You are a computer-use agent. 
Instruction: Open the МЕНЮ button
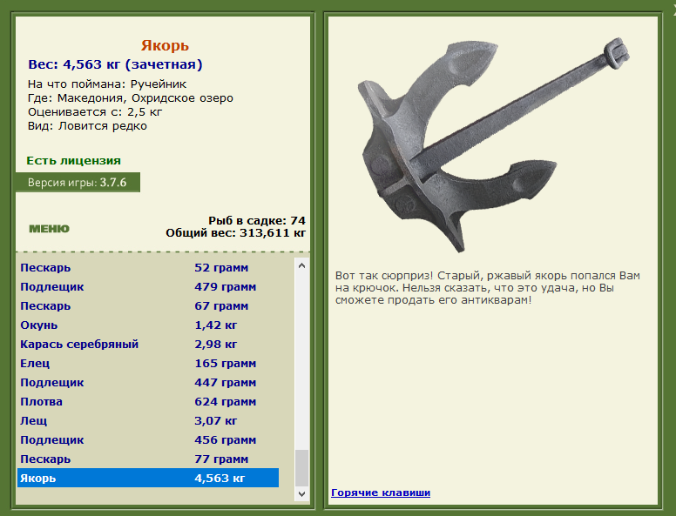[49, 229]
